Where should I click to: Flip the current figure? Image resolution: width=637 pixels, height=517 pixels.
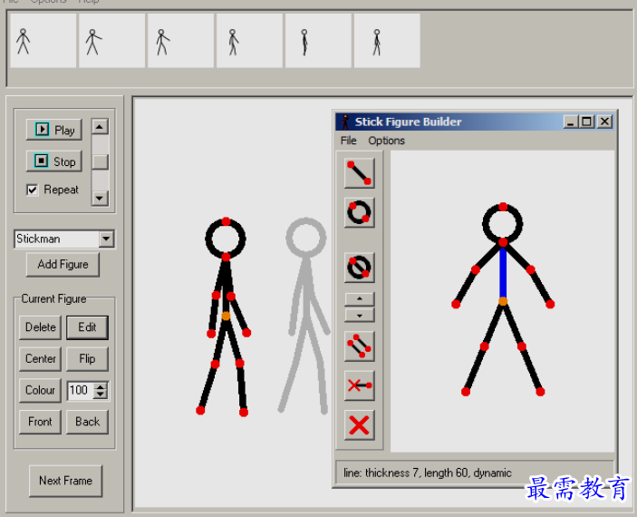coord(87,359)
